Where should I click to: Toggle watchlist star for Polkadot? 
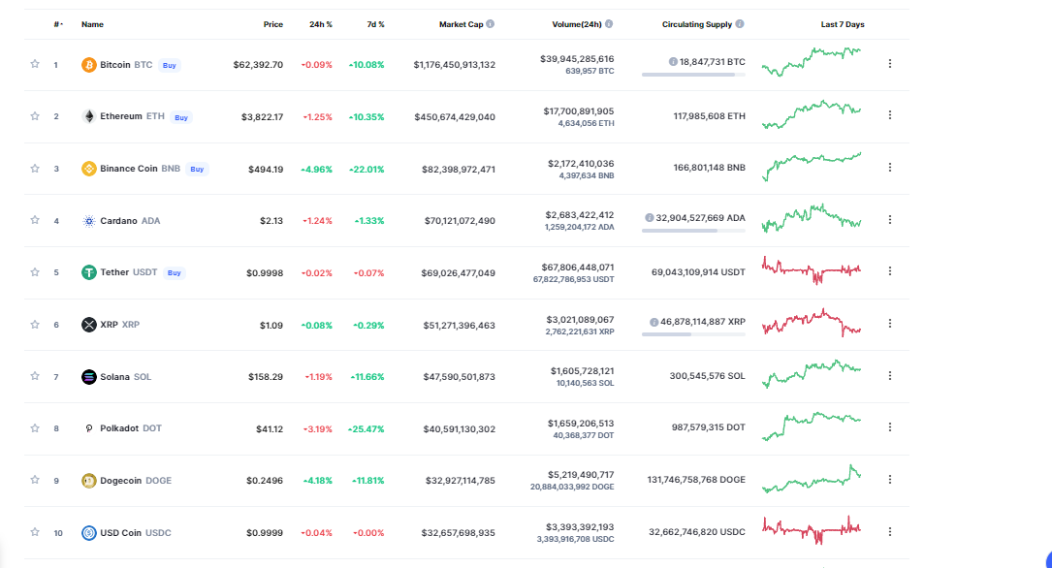click(x=35, y=428)
